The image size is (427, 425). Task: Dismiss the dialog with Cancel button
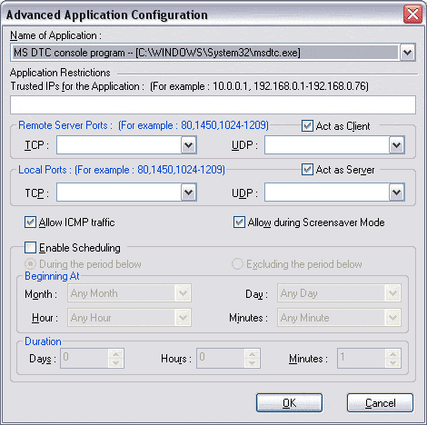[380, 403]
